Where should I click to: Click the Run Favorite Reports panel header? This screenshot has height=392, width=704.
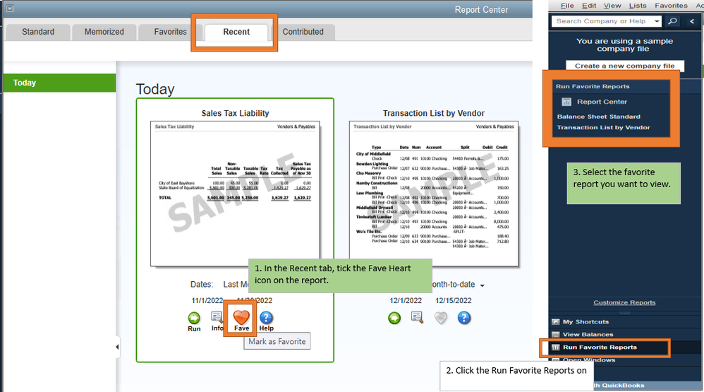pos(593,86)
